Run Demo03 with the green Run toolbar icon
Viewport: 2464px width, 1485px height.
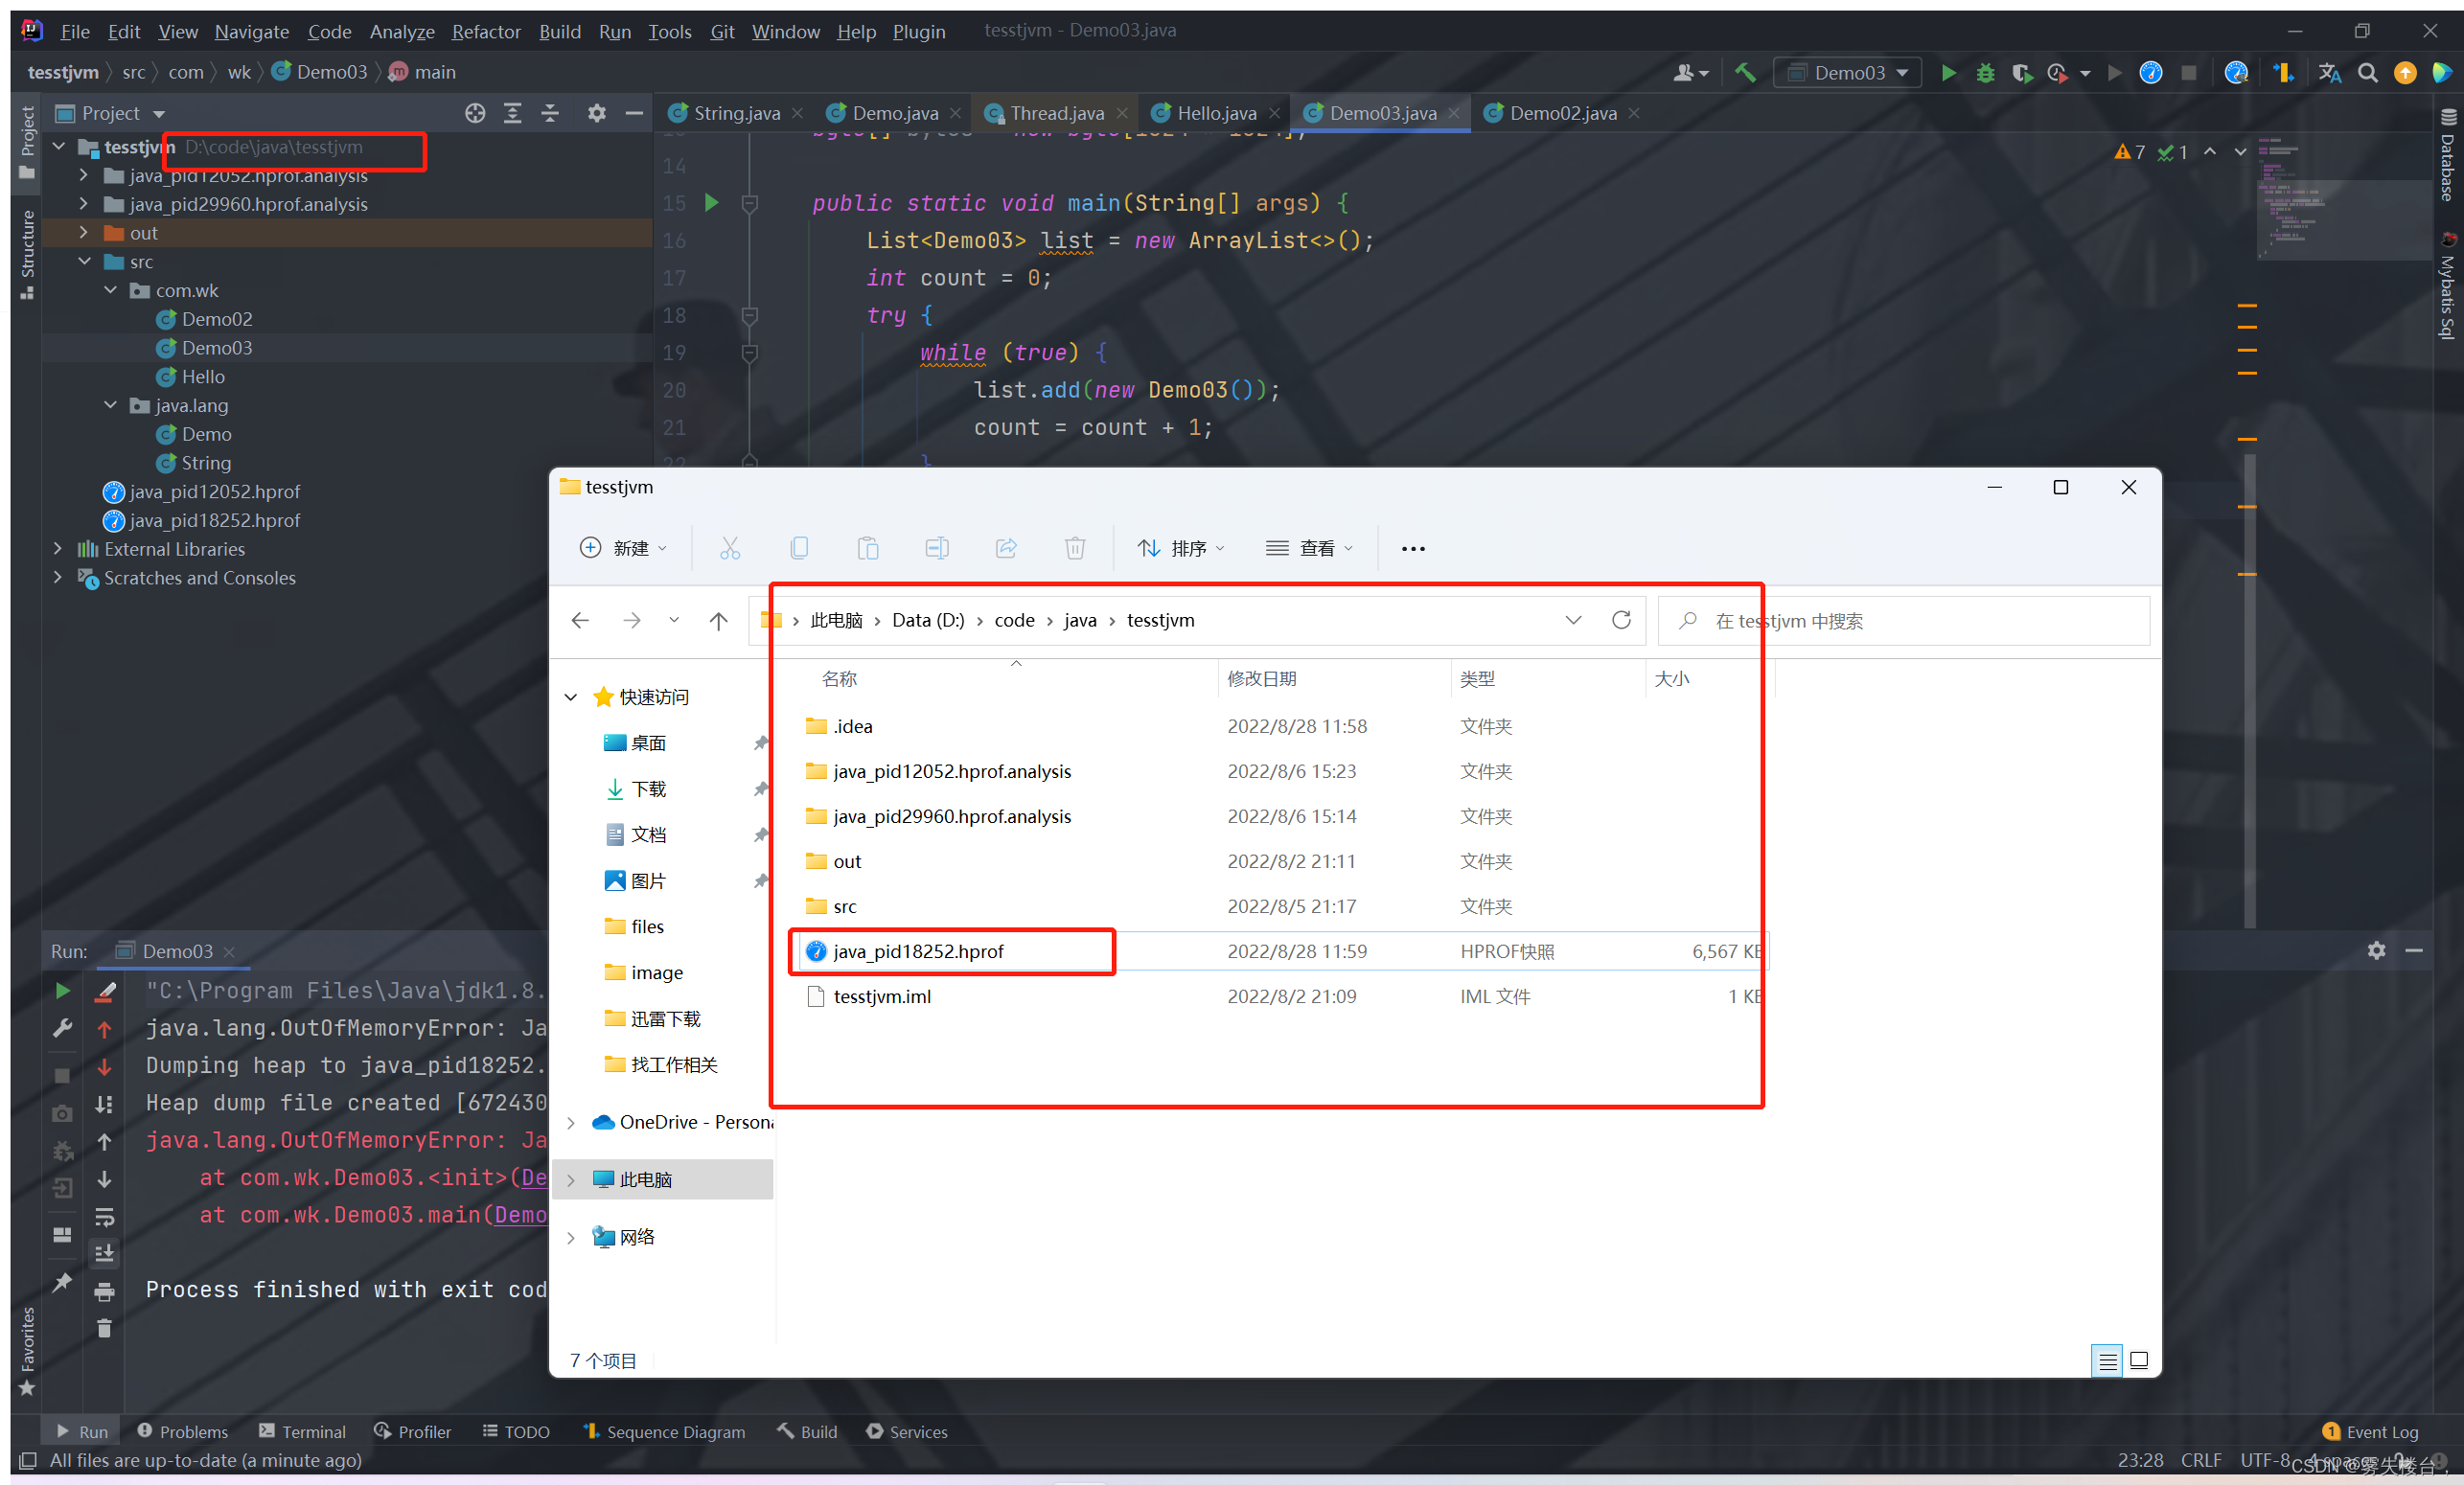click(x=1948, y=72)
